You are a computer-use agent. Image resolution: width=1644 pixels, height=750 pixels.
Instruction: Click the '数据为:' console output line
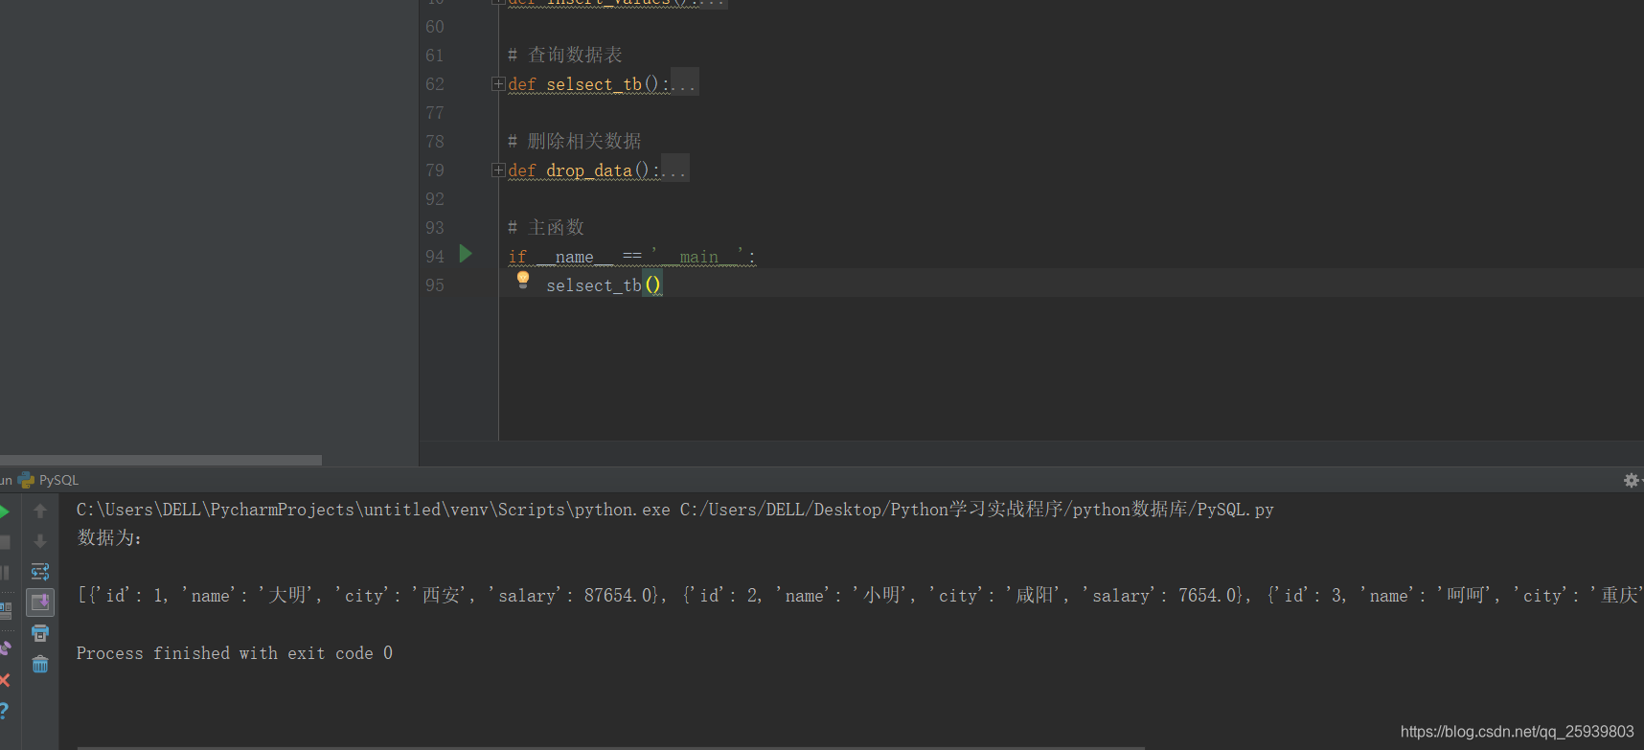coord(109,538)
